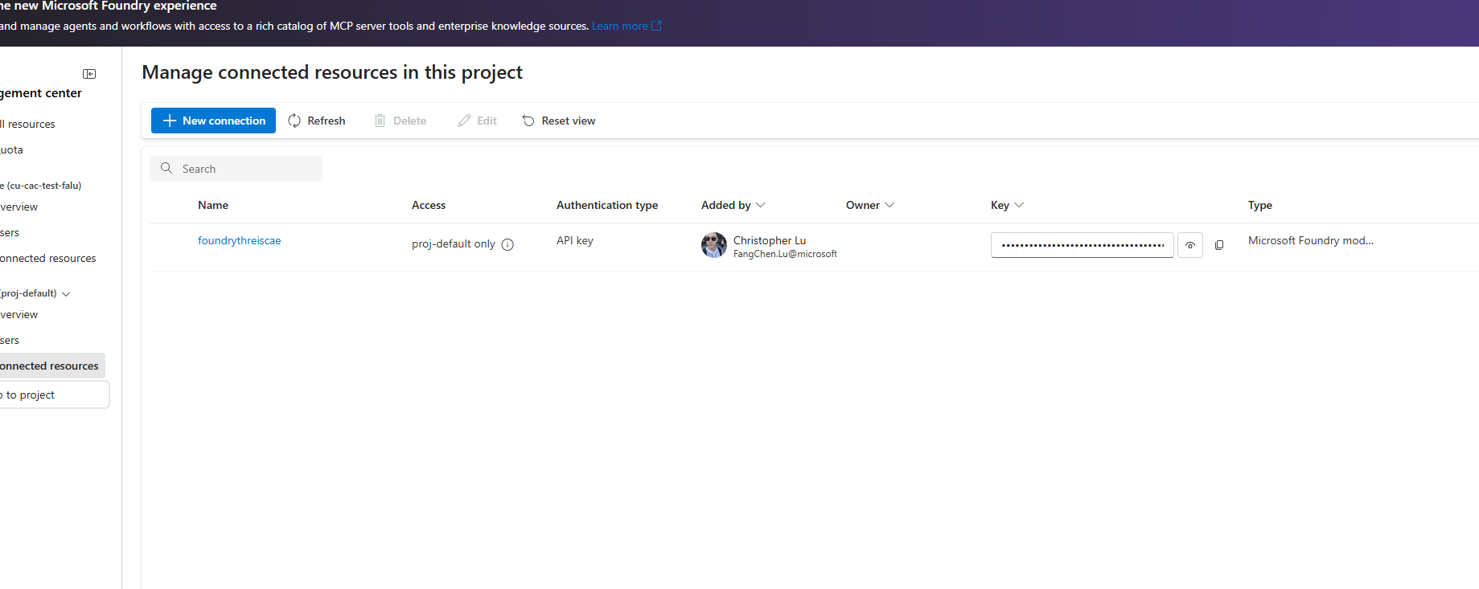Click the Refresh circular arrow icon
This screenshot has width=1479, height=589.
click(x=294, y=121)
